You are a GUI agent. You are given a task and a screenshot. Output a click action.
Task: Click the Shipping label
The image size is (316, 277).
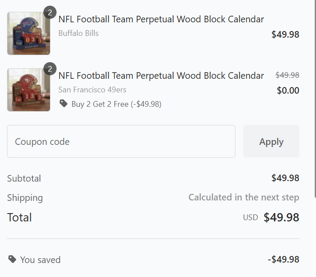pyautogui.click(x=25, y=198)
